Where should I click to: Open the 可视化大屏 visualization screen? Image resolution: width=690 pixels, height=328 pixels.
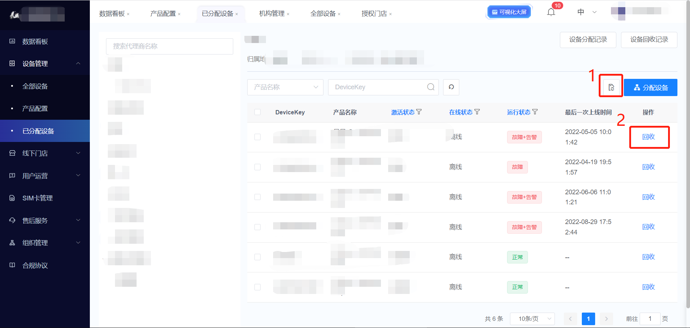(509, 12)
